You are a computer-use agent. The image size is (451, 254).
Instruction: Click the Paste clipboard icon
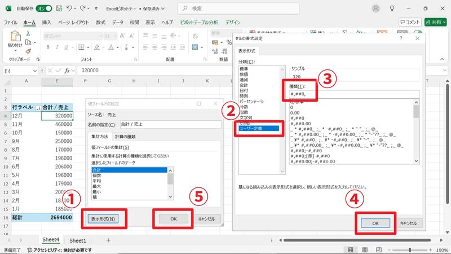click(x=15, y=36)
